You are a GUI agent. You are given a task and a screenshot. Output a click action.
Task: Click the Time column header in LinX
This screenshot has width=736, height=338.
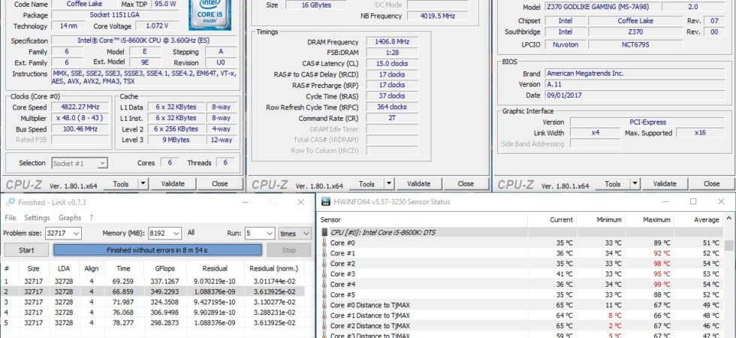tap(123, 269)
